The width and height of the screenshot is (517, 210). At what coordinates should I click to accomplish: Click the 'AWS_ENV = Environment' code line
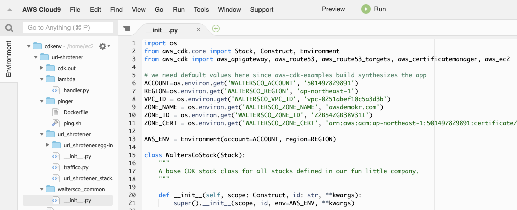pyautogui.click(x=240, y=139)
